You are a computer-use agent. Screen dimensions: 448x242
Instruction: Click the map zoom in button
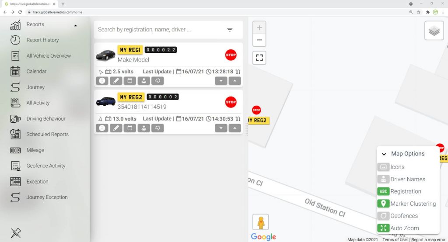click(x=259, y=28)
